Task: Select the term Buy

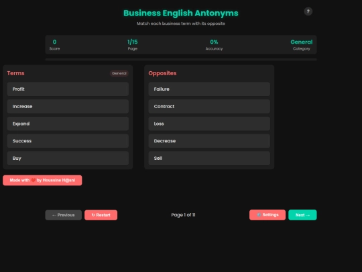Action: (x=68, y=158)
